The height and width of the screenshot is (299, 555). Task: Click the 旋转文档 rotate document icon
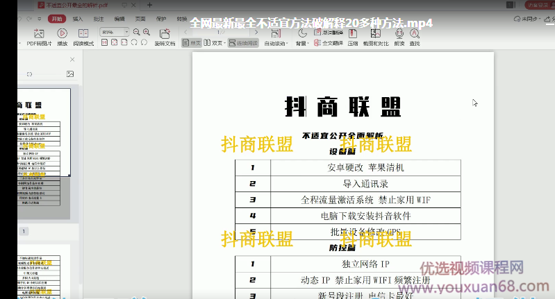point(165,35)
